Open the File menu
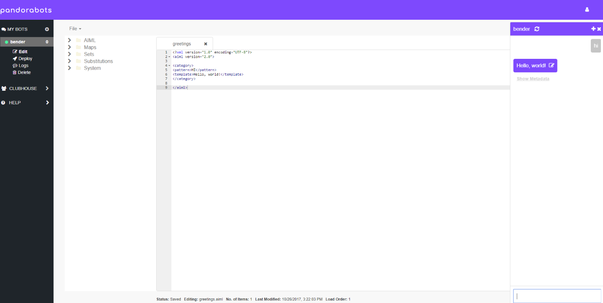 pos(75,29)
